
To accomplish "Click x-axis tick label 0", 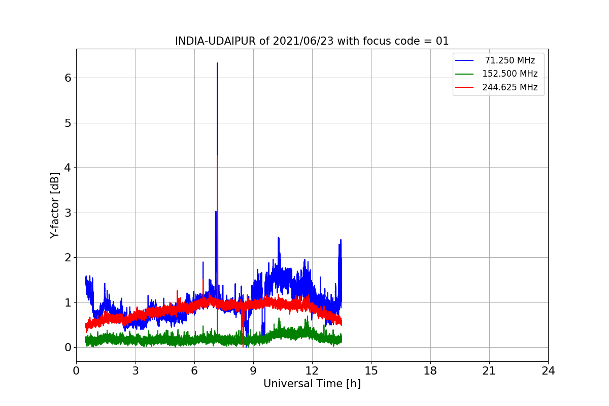I will tap(76, 371).
